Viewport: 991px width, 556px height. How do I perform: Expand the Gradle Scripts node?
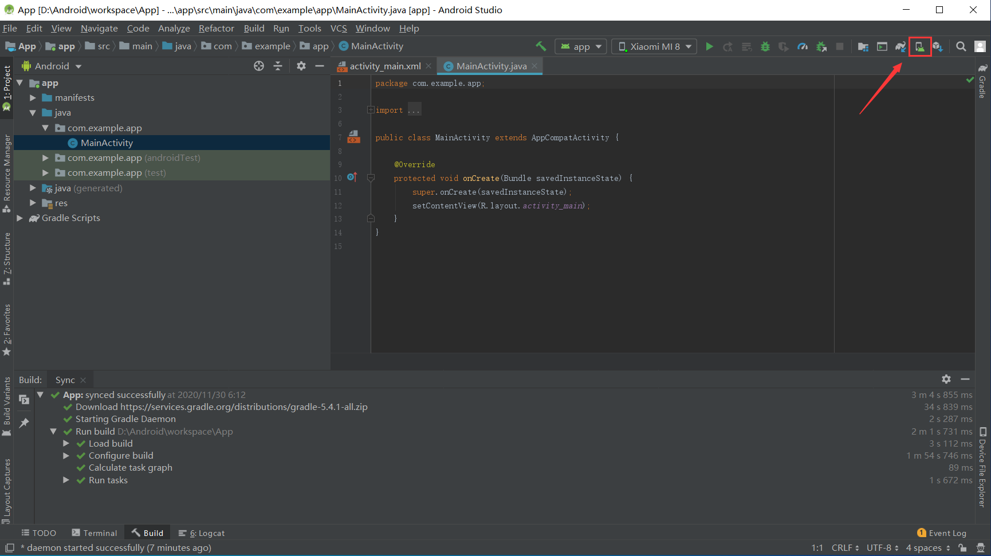pos(20,218)
